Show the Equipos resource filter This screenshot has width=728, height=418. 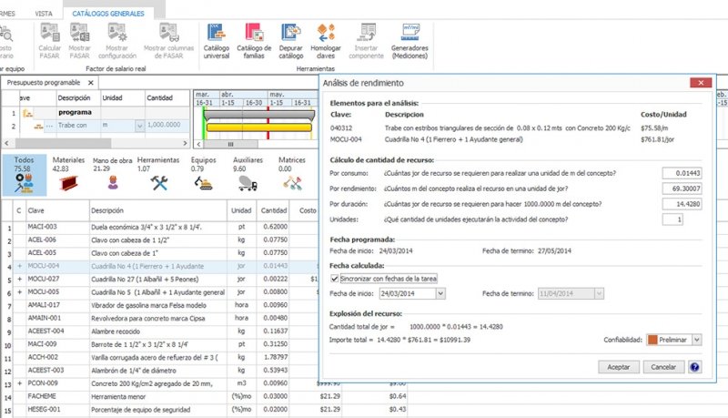pos(204,180)
